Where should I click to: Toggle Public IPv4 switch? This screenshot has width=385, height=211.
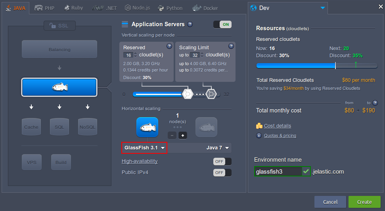point(222,172)
